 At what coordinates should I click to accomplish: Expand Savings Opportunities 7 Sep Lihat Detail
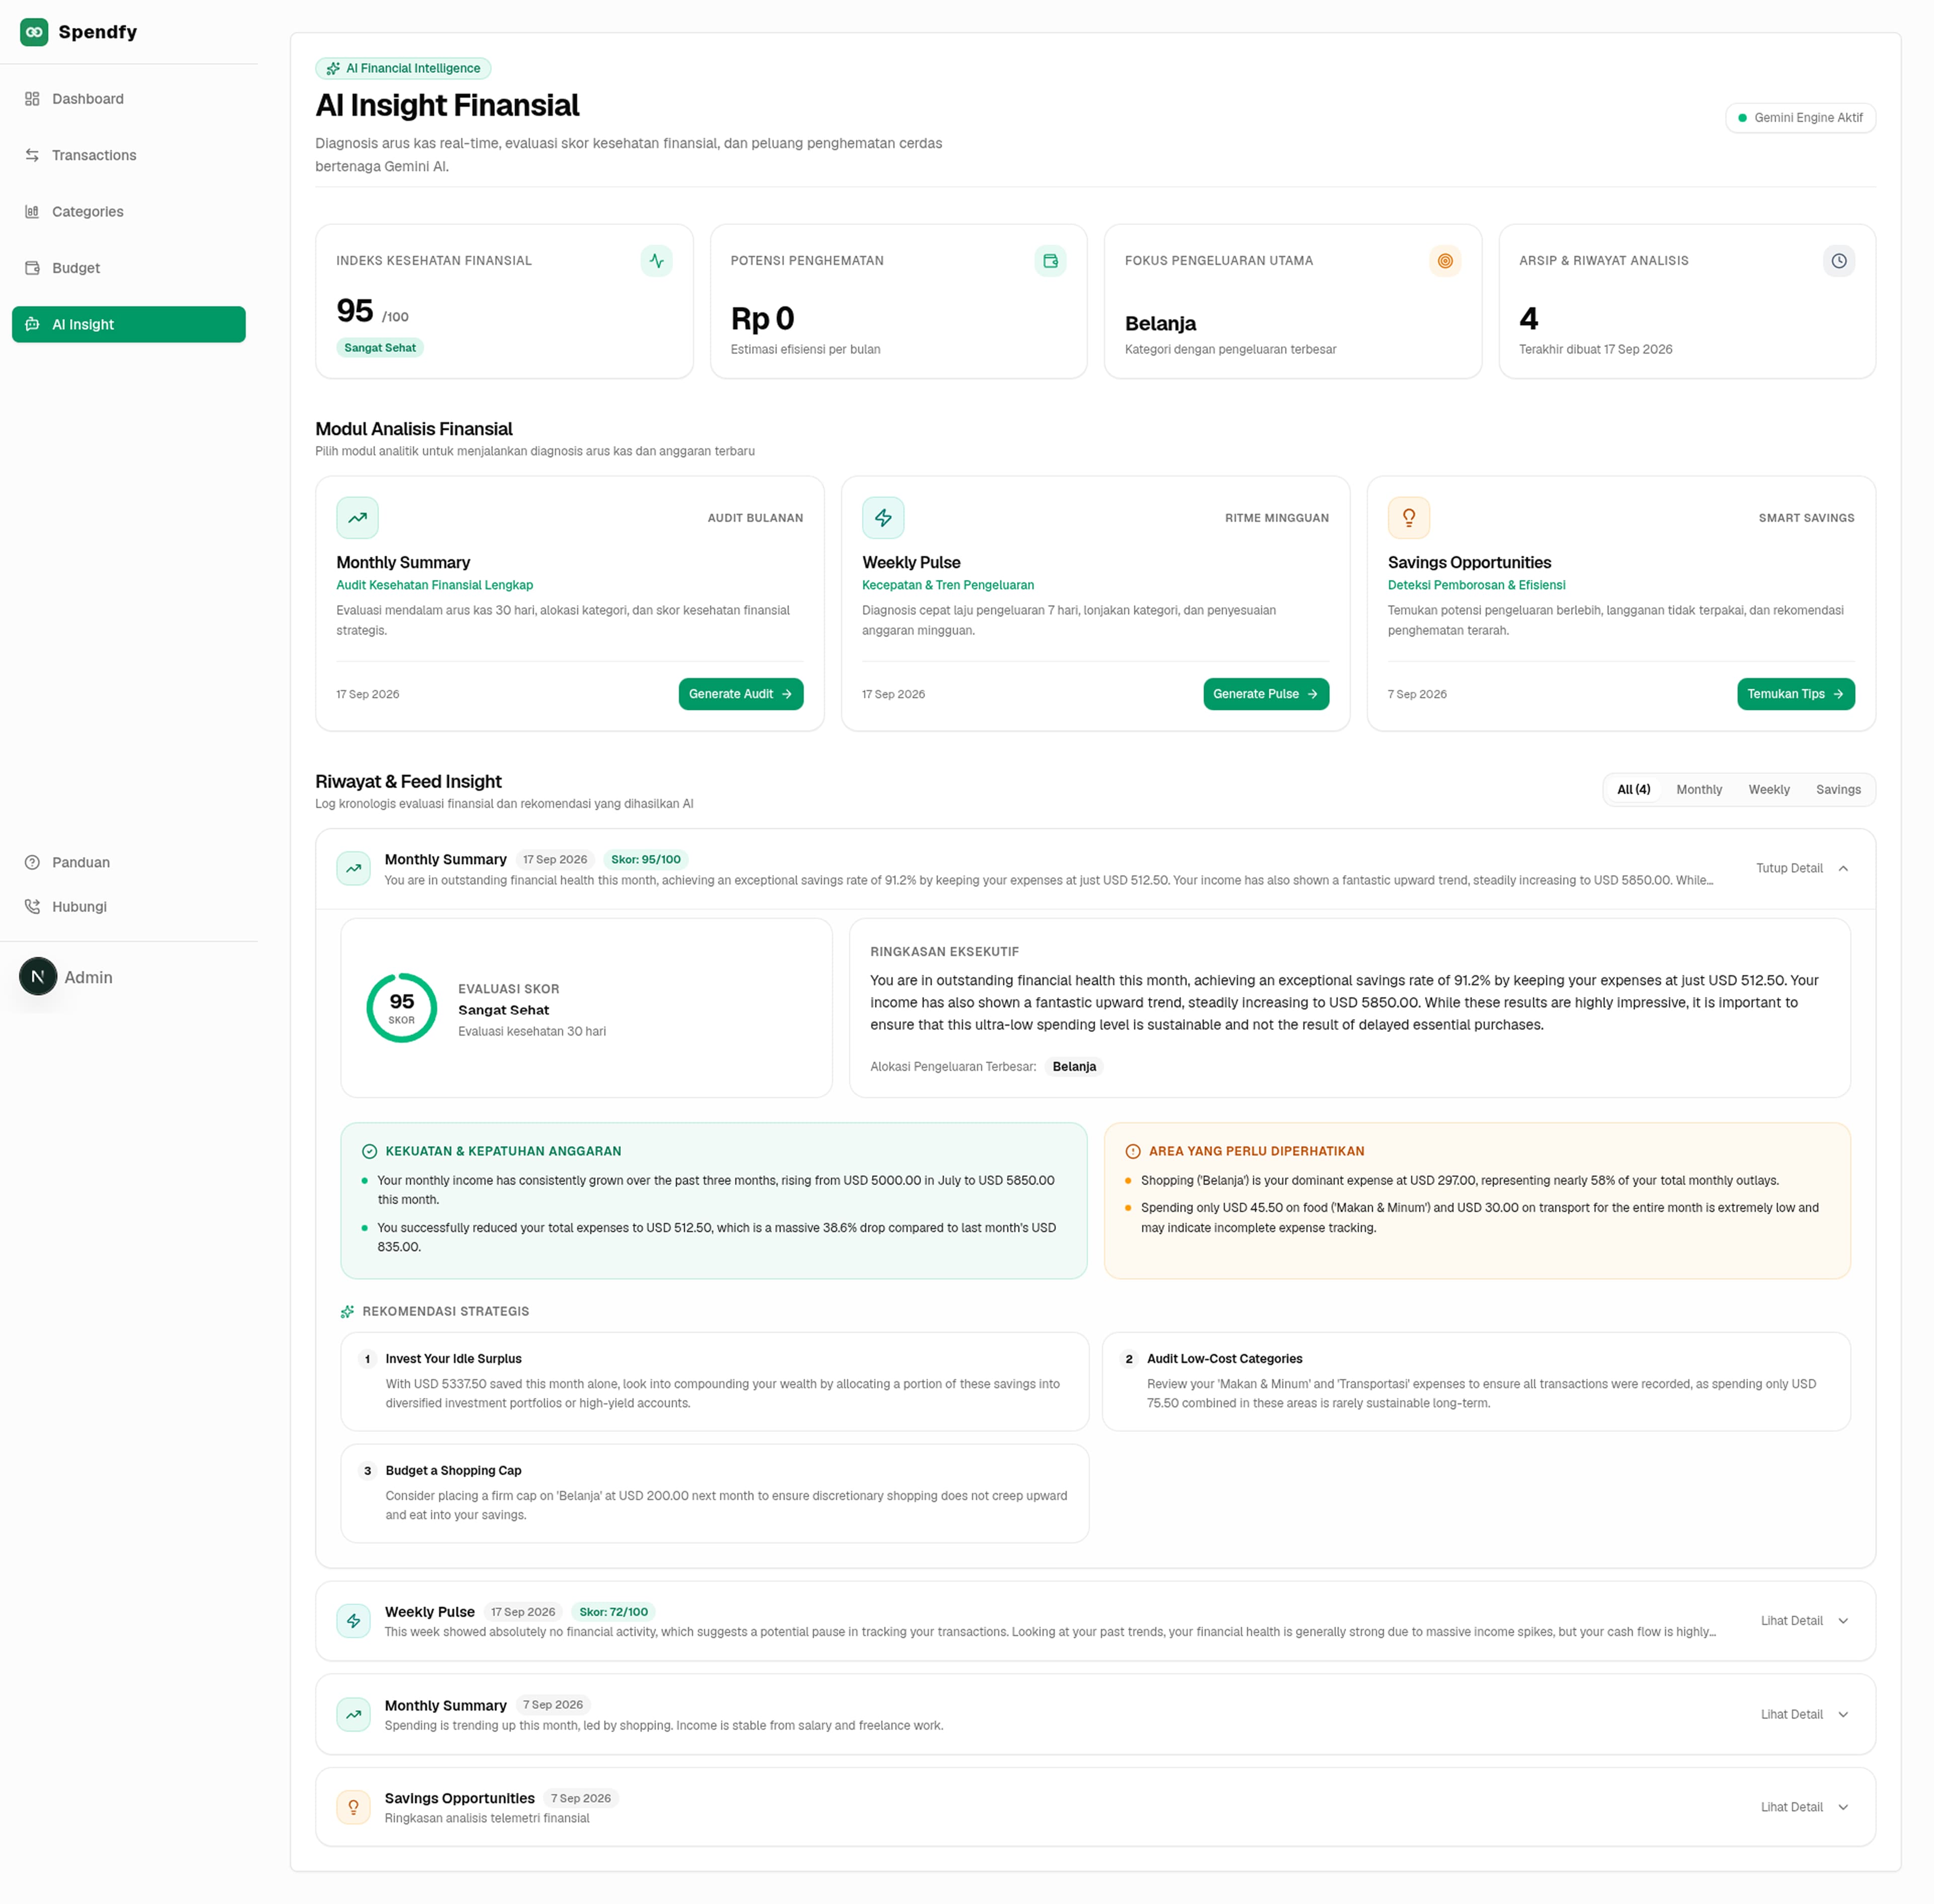click(1805, 1808)
